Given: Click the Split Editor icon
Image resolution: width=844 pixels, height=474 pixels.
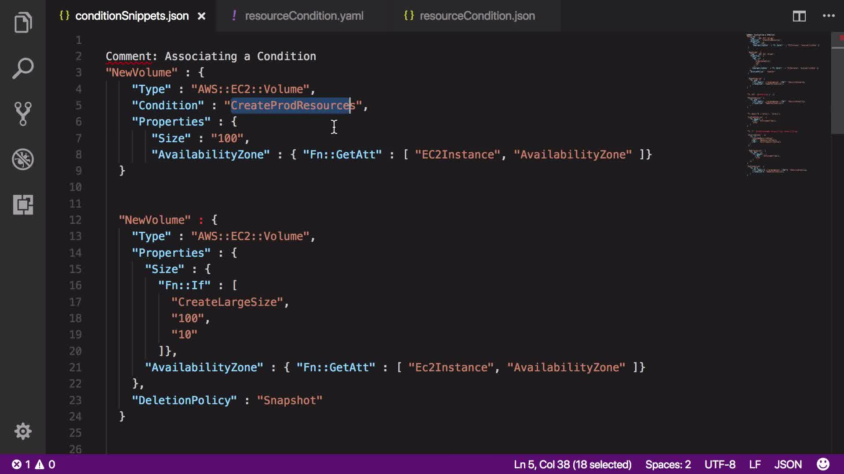Looking at the screenshot, I should tap(799, 16).
